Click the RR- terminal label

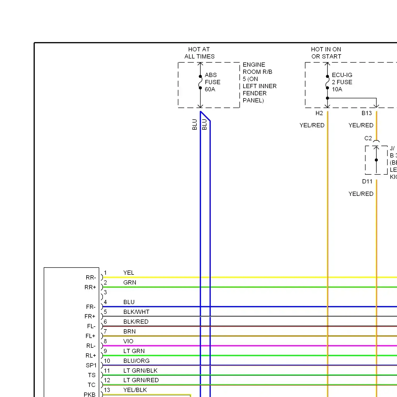[91, 278]
